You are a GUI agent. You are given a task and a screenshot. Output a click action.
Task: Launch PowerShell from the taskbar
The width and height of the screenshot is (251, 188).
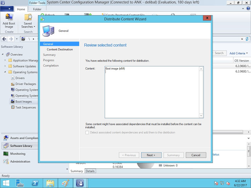[x=35, y=183]
